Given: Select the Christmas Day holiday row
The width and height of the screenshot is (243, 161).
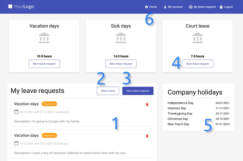Looking at the screenshot, I should (198, 119).
